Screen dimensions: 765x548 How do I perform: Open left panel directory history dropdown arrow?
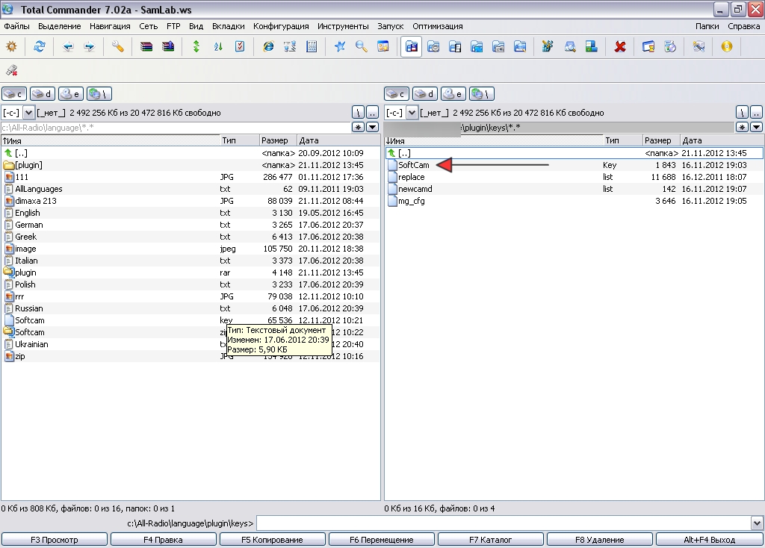point(372,127)
